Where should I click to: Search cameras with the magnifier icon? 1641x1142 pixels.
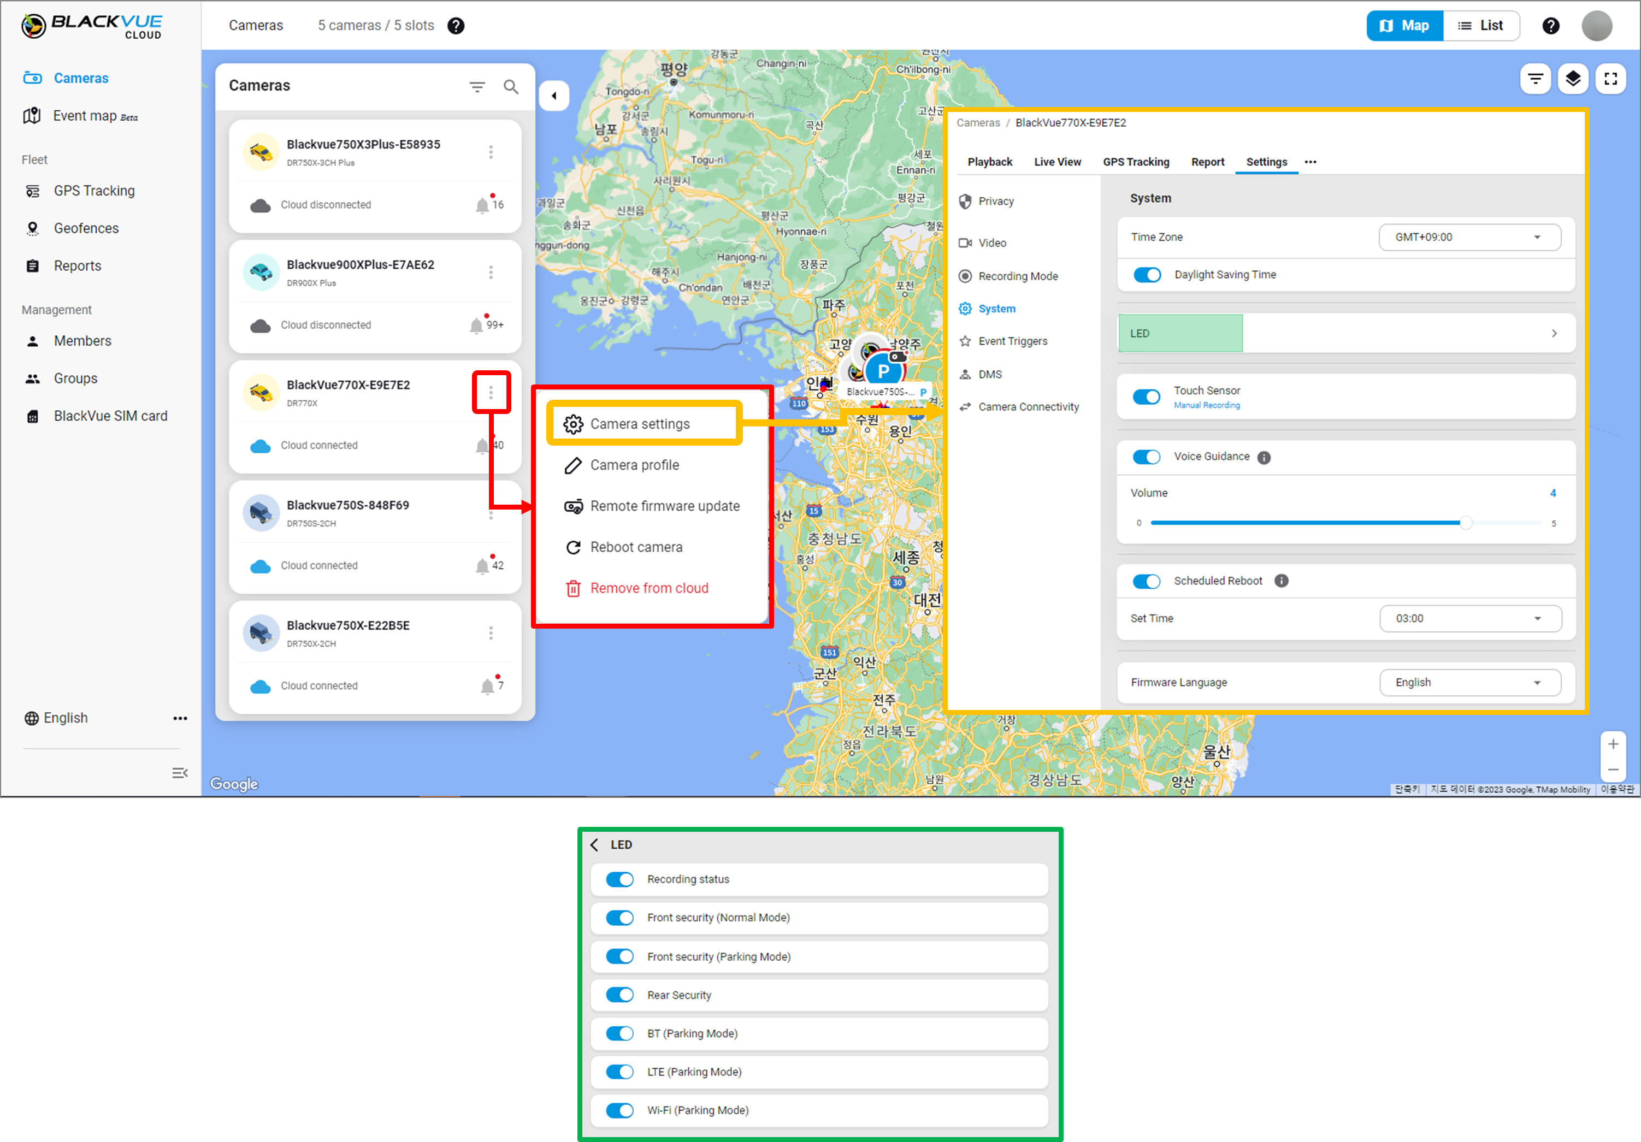(x=511, y=87)
